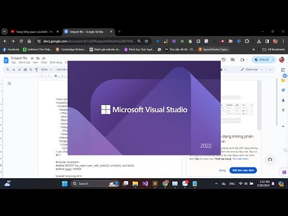
Task: Show the document outline panel
Action: click(9, 83)
